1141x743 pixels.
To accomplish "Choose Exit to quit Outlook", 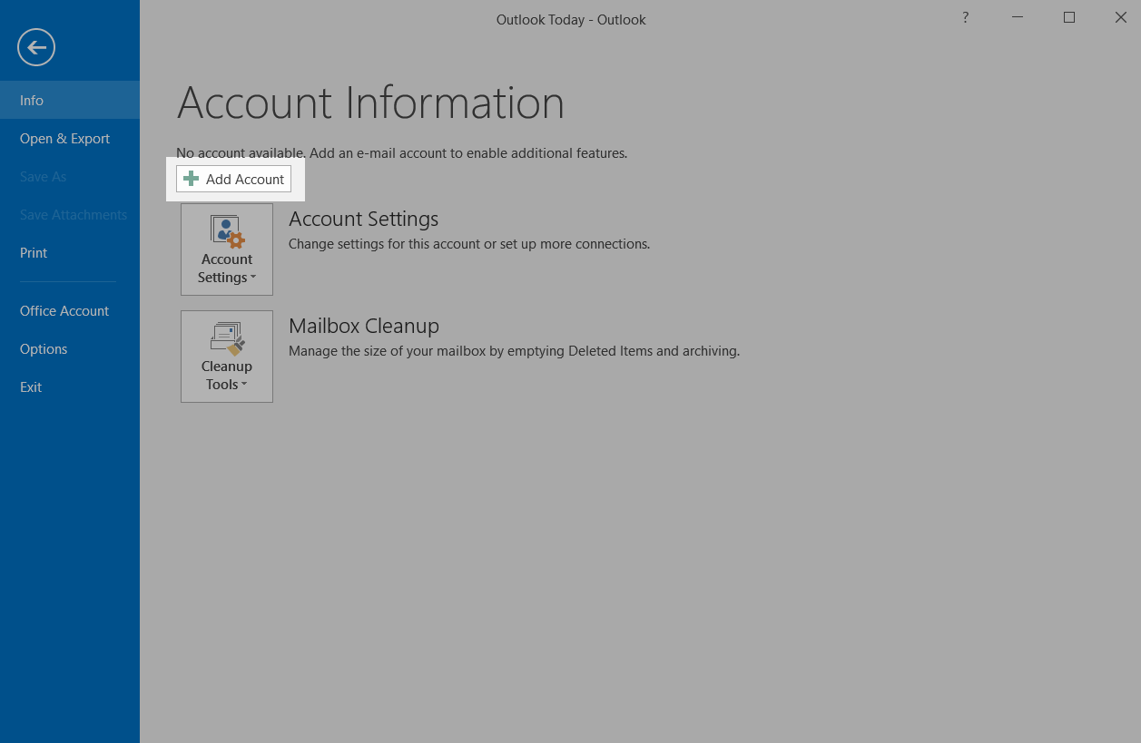I will 31,387.
